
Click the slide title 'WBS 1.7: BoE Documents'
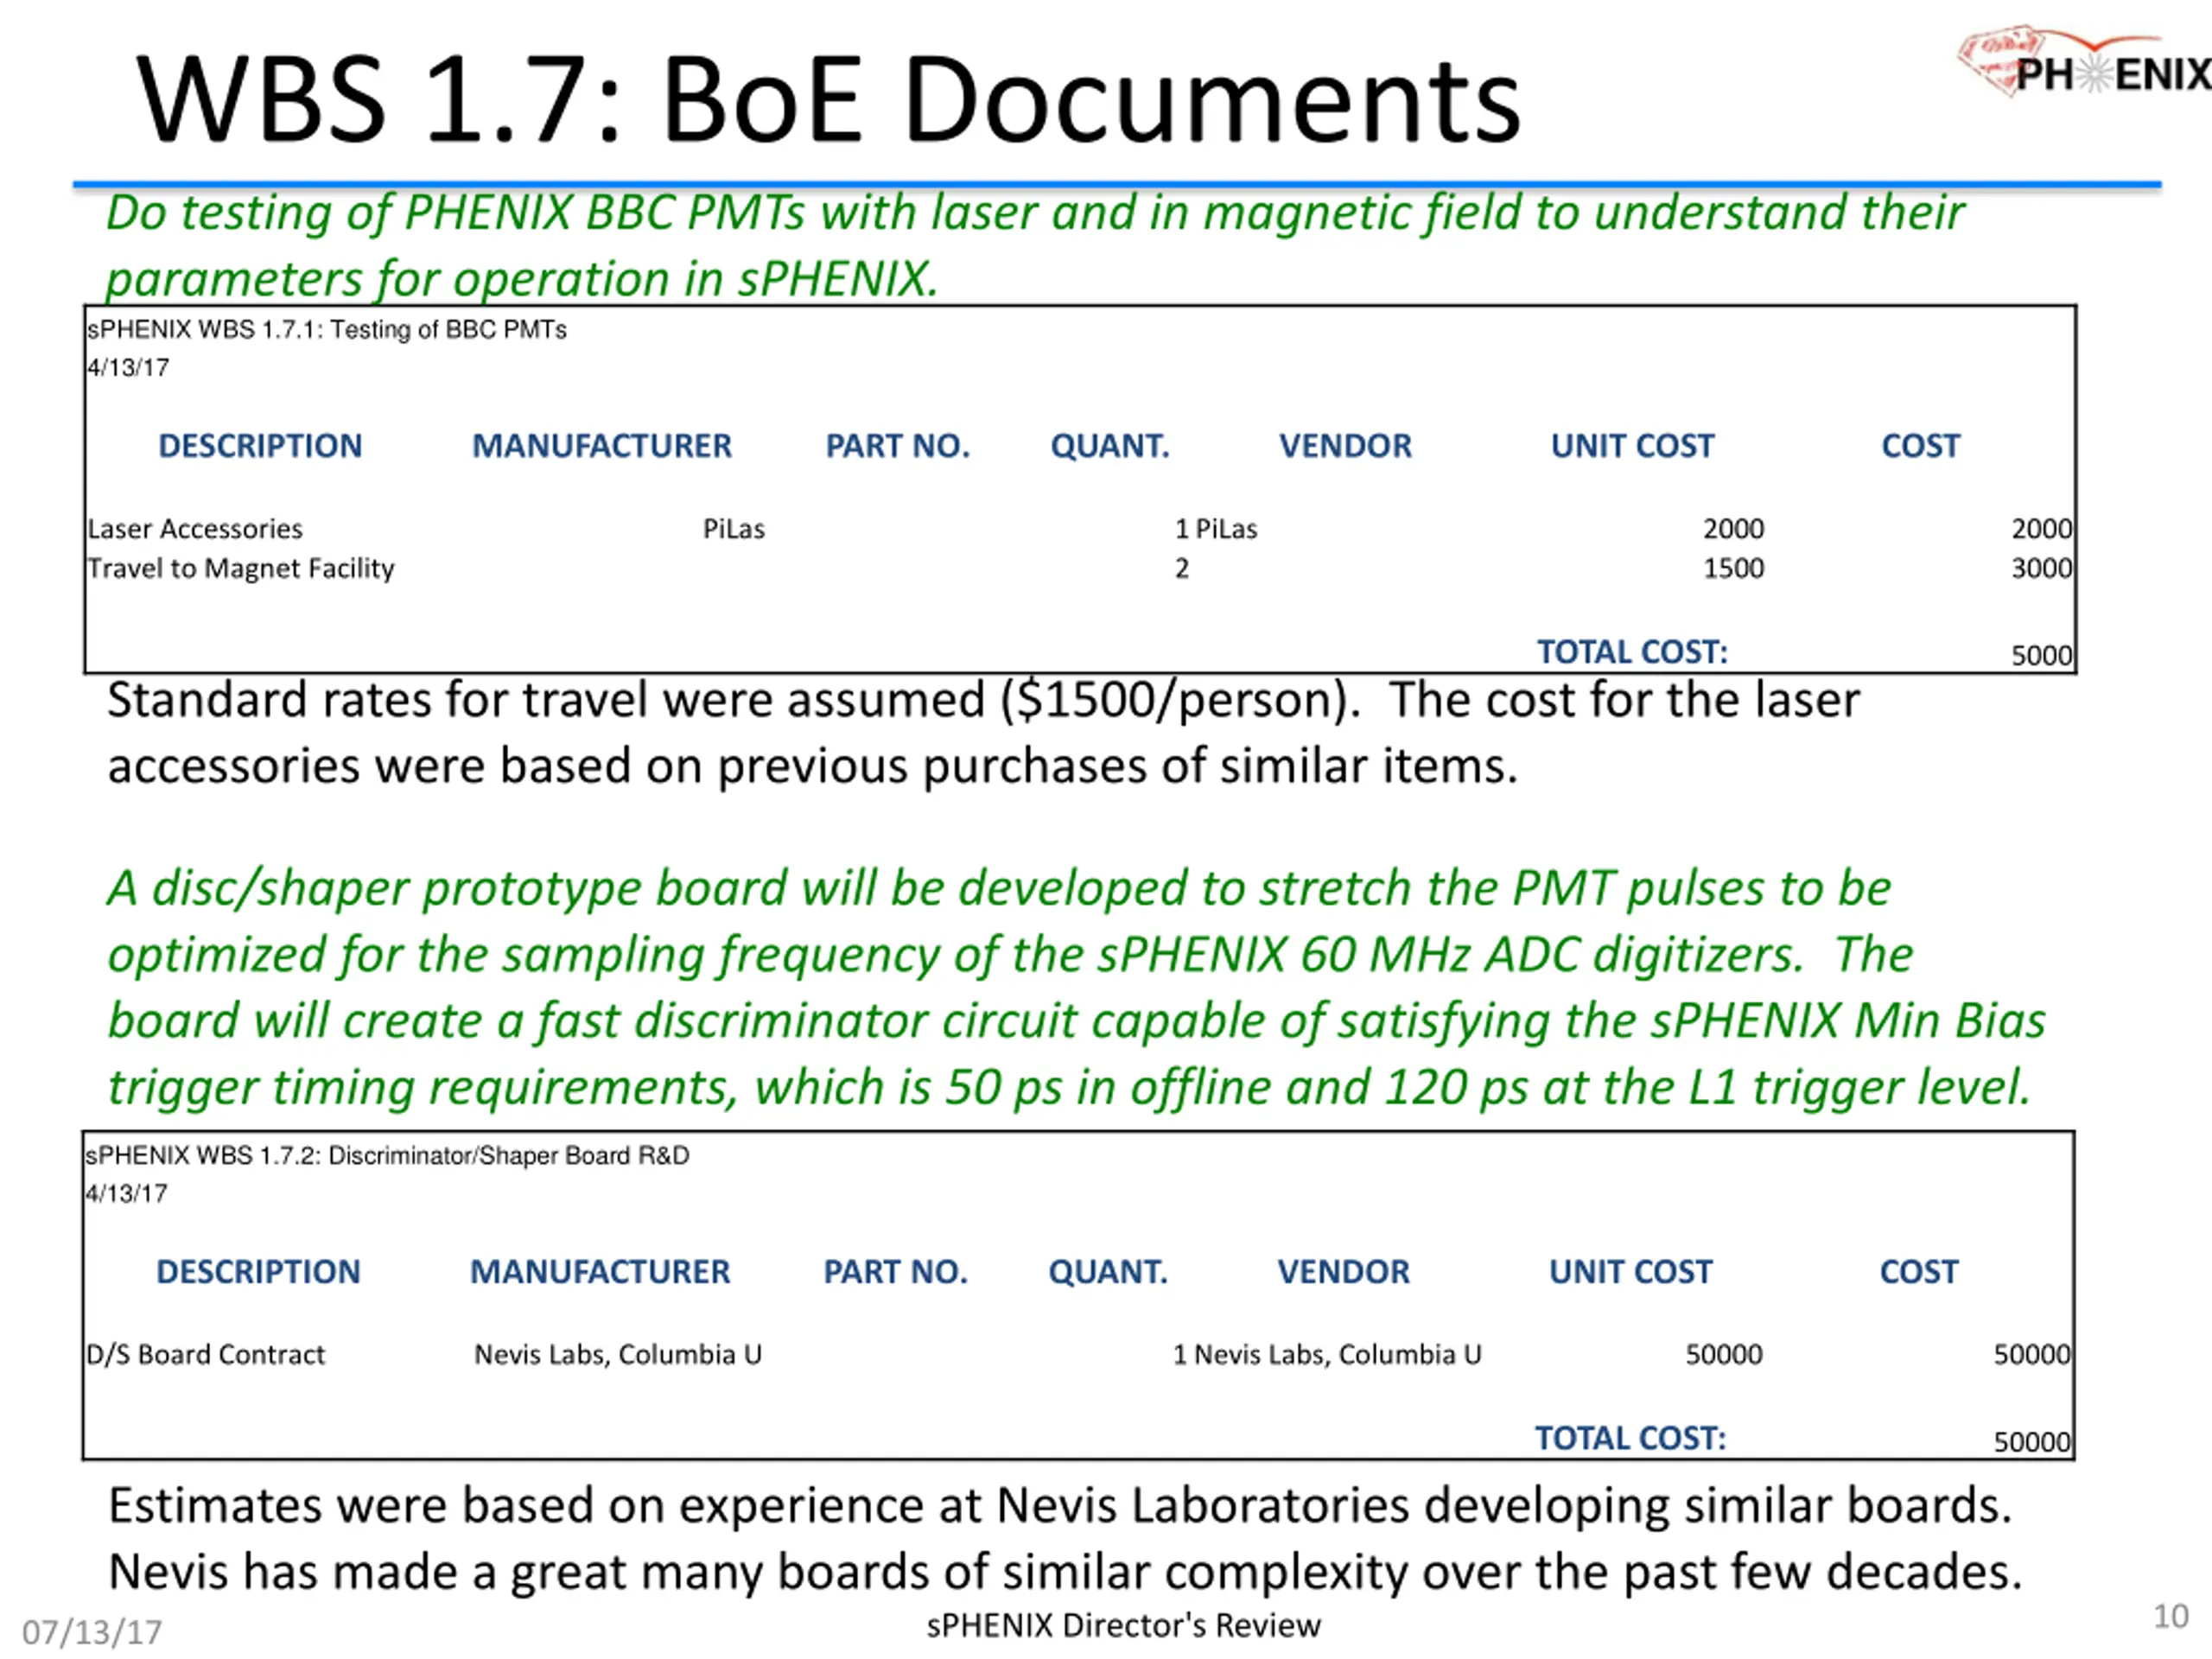828,99
